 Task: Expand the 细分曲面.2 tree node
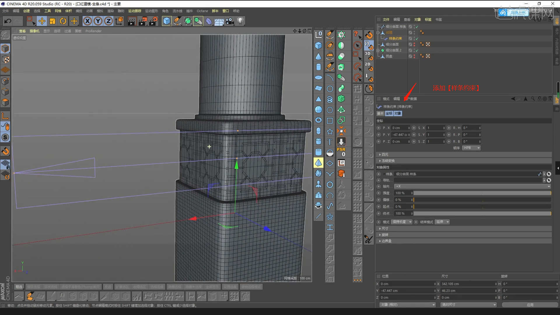pos(378,50)
